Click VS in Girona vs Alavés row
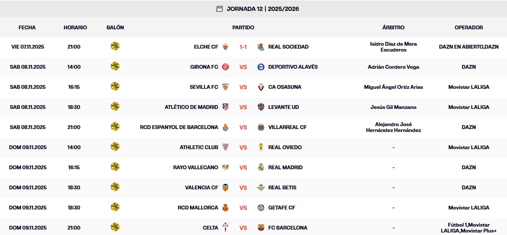The width and height of the screenshot is (507, 235). (x=243, y=67)
